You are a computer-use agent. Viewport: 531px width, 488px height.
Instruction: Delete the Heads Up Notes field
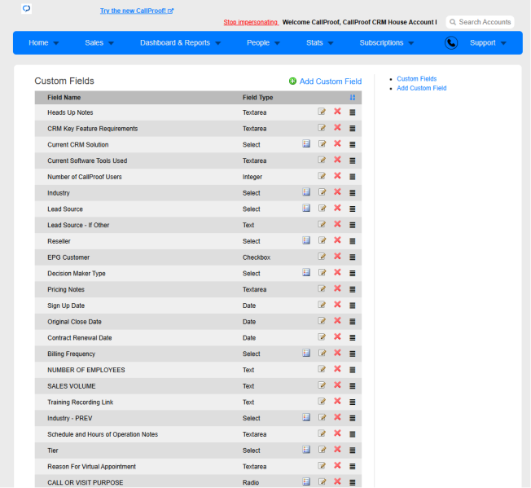(x=337, y=112)
